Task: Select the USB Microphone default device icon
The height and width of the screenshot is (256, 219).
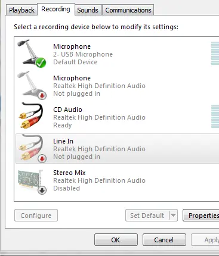Action: coord(32,54)
